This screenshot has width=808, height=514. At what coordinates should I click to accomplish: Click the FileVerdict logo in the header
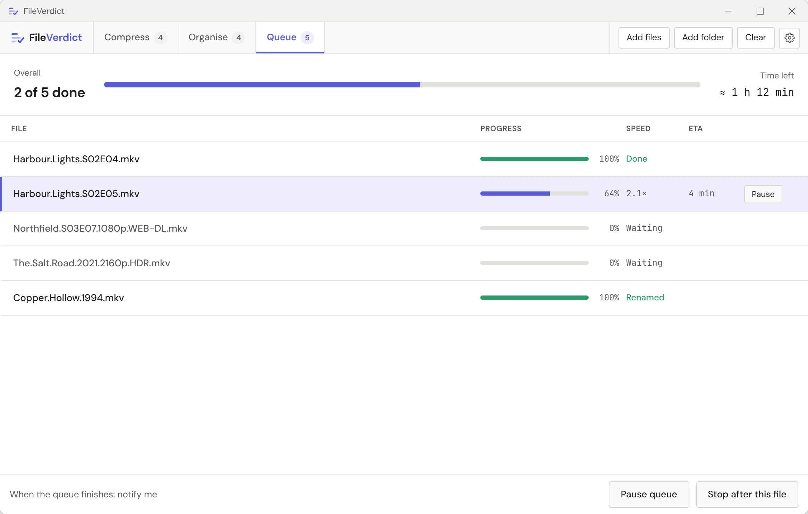(x=47, y=37)
